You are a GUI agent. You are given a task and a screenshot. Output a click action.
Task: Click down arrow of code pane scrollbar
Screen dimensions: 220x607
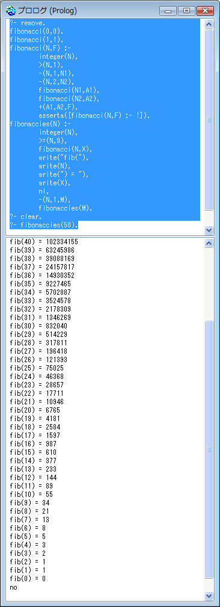[x=209, y=230]
